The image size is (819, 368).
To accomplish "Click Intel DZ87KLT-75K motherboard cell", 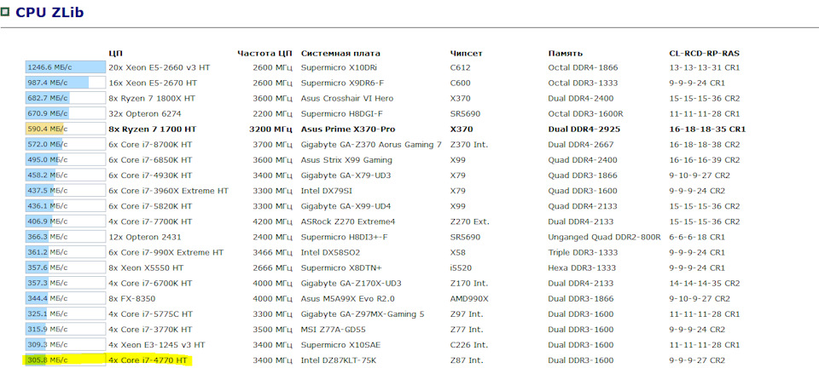I will pyautogui.click(x=338, y=360).
